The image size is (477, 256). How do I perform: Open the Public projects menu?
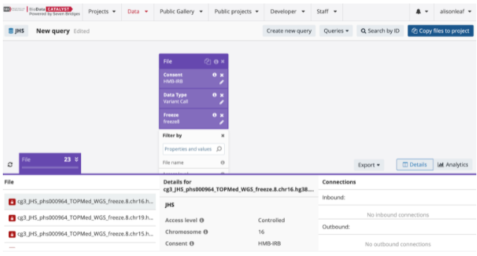tap(236, 11)
